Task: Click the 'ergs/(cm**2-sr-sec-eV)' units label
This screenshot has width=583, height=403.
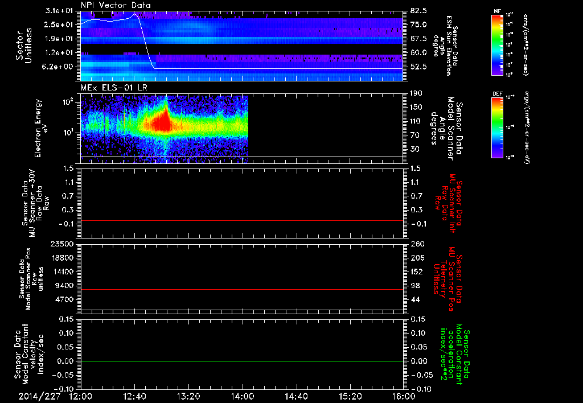Action: [527, 128]
